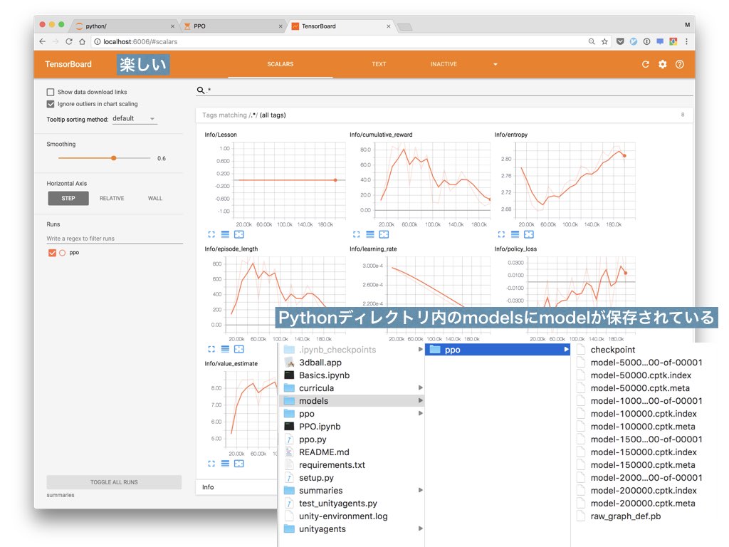729x547 pixels.
Task: Reload TensorBoard data with refresh icon
Action: point(645,64)
